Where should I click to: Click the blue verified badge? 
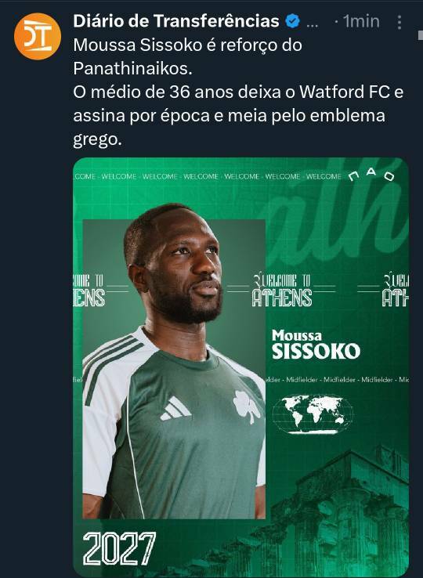pos(292,21)
